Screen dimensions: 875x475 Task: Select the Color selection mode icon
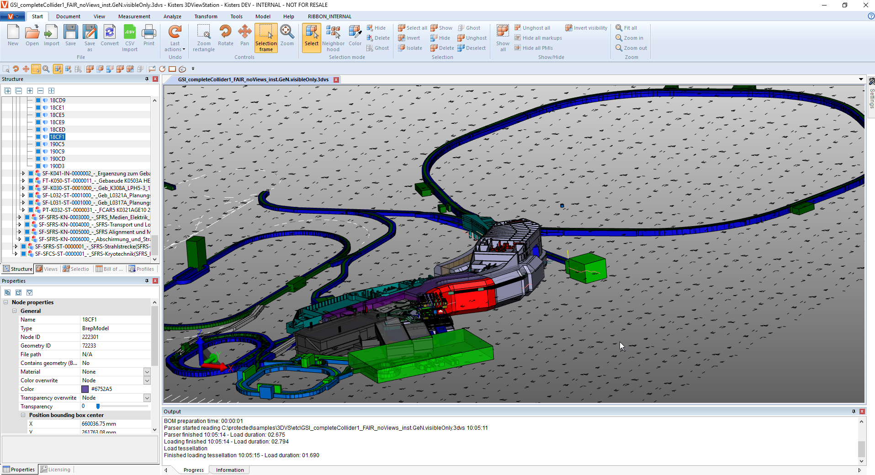point(355,36)
